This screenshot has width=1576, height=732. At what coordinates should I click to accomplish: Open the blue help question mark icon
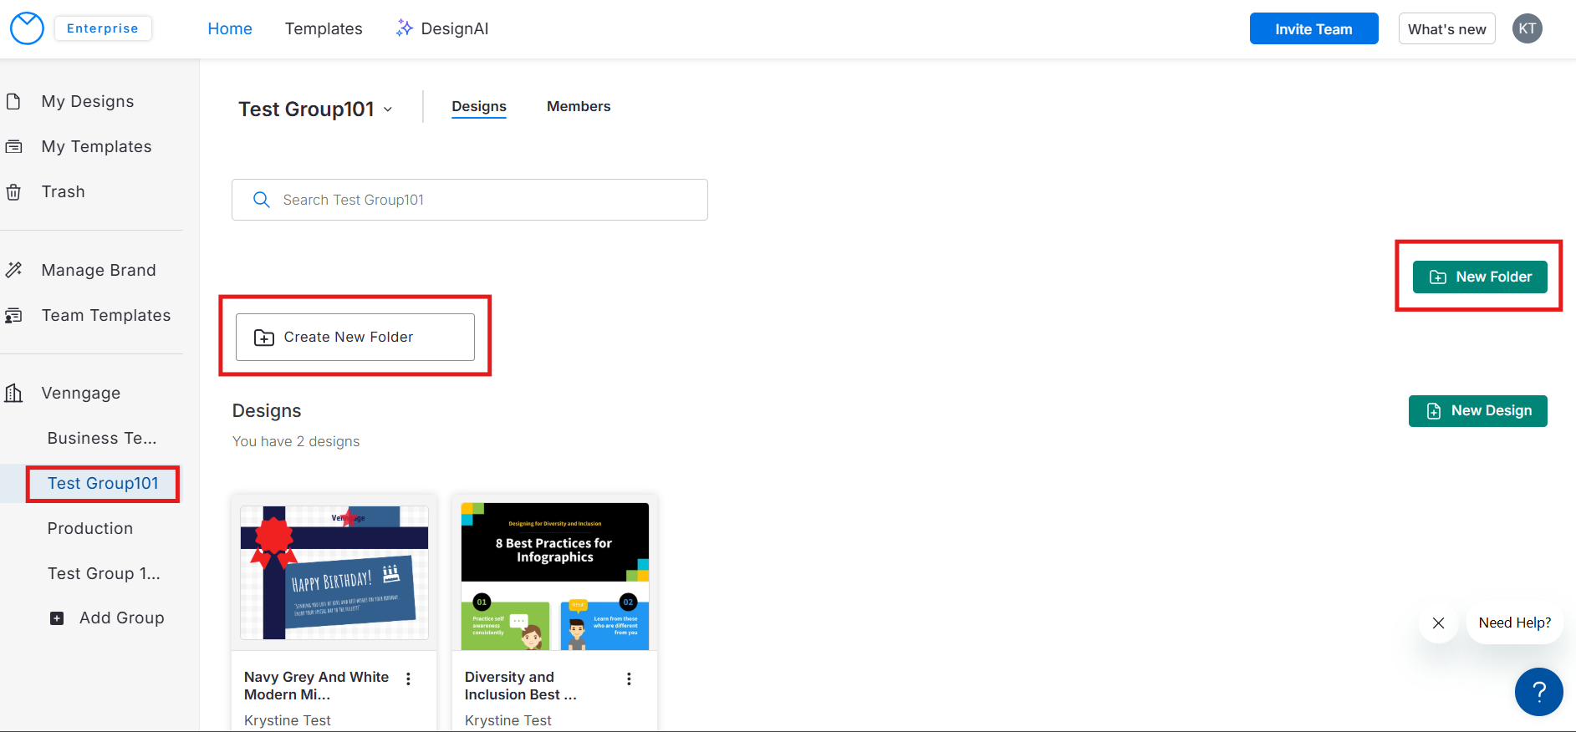click(x=1538, y=692)
